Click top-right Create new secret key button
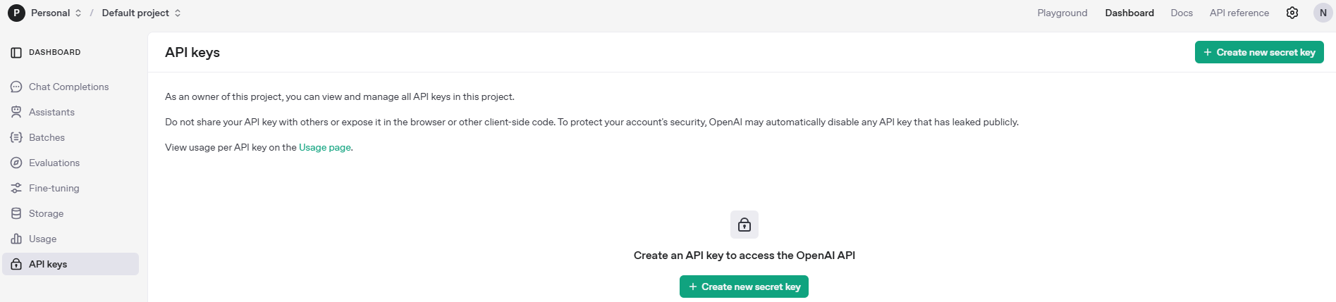Image resolution: width=1336 pixels, height=302 pixels. click(x=1259, y=52)
